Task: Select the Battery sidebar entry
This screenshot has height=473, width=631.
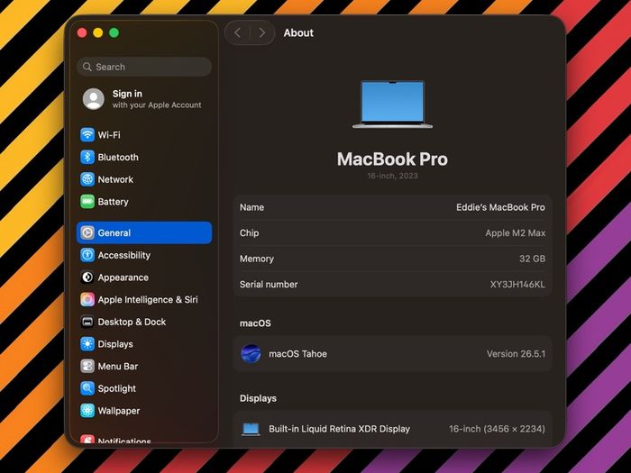Action: tap(144, 202)
